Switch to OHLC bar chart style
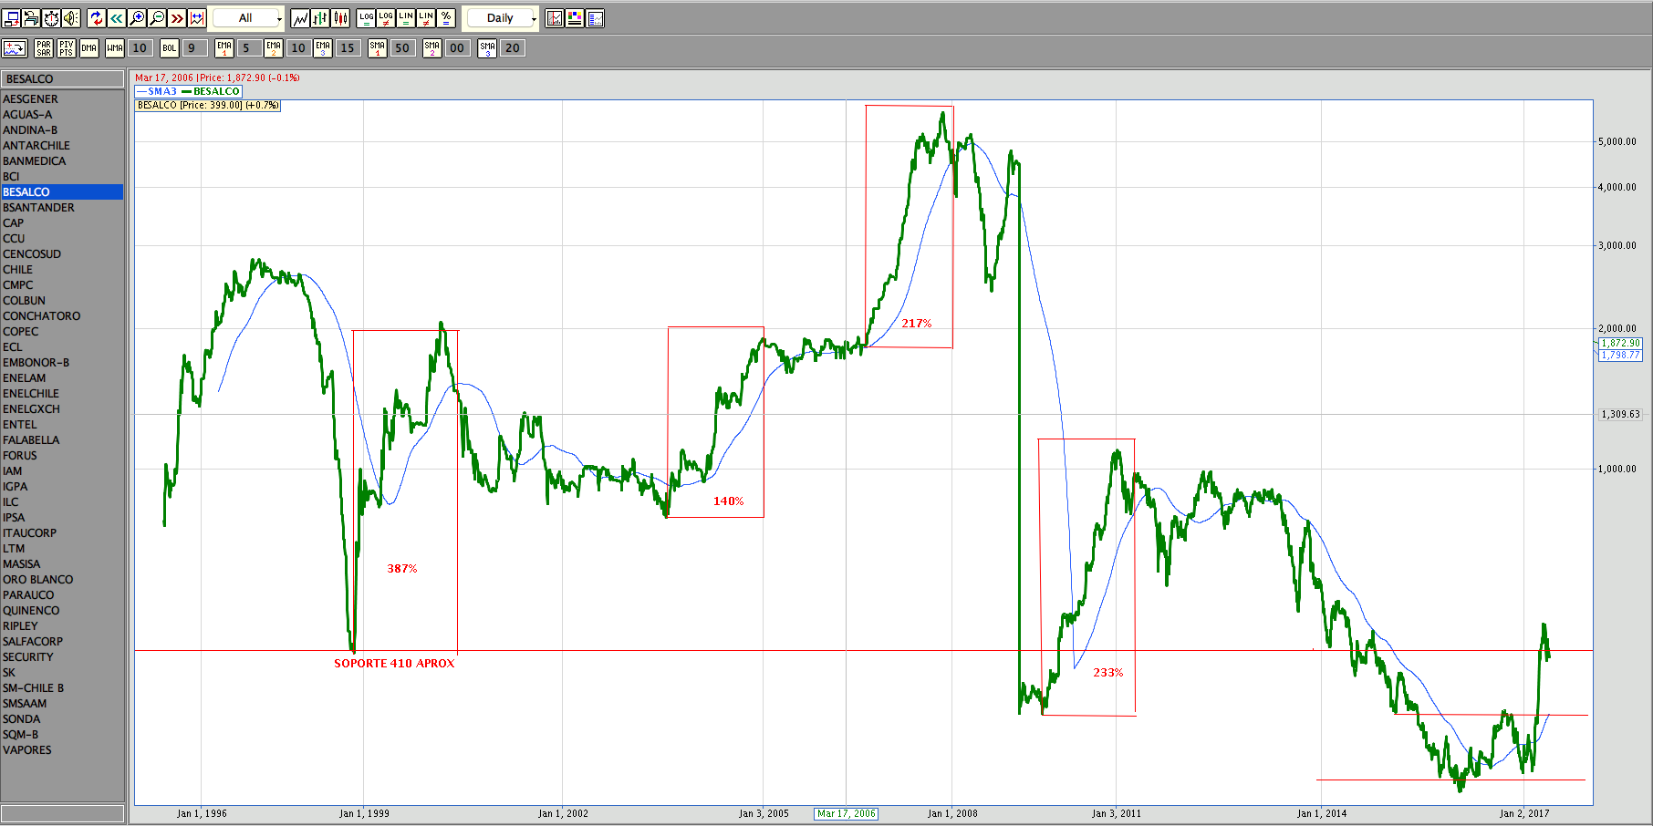 [320, 18]
